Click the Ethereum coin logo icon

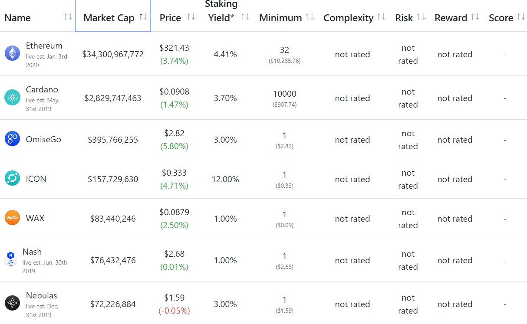pos(12,53)
